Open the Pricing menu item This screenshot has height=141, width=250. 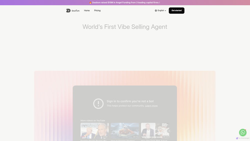pos(97,11)
